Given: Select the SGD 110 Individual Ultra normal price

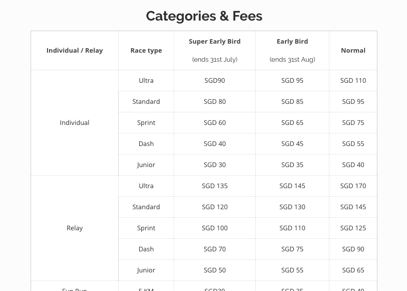Looking at the screenshot, I should (353, 80).
